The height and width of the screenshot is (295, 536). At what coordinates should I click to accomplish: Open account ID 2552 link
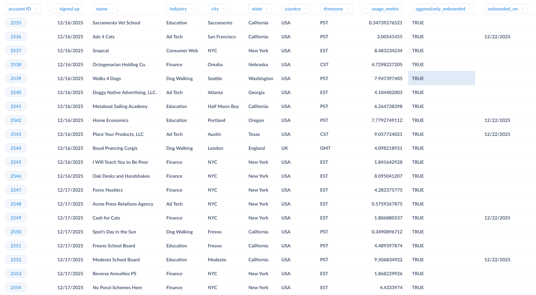[x=16, y=260]
